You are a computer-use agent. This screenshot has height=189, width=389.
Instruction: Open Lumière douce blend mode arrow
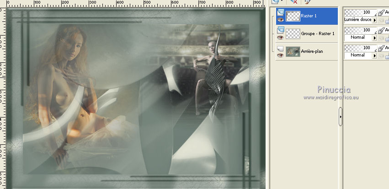pyautogui.click(x=375, y=20)
